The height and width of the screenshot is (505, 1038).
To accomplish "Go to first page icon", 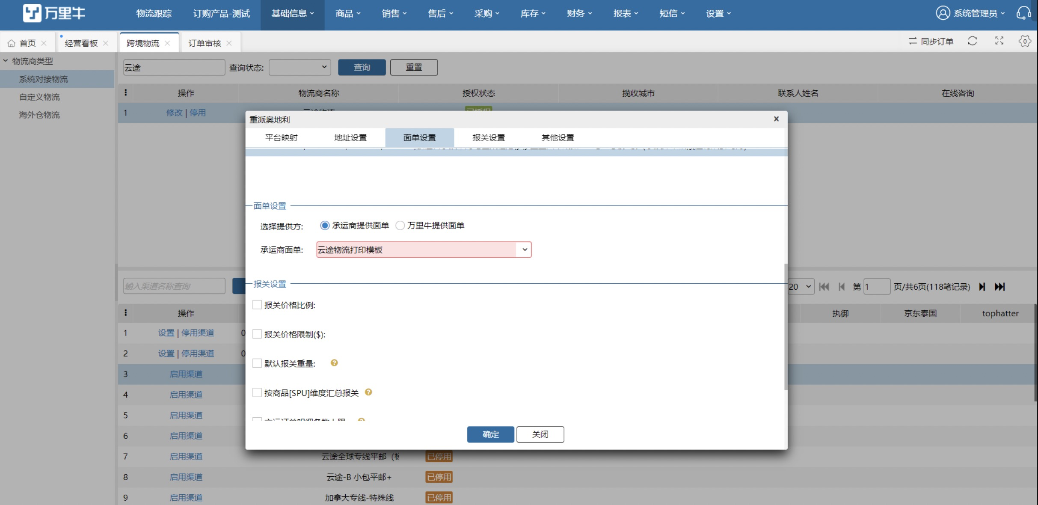I will click(x=824, y=287).
